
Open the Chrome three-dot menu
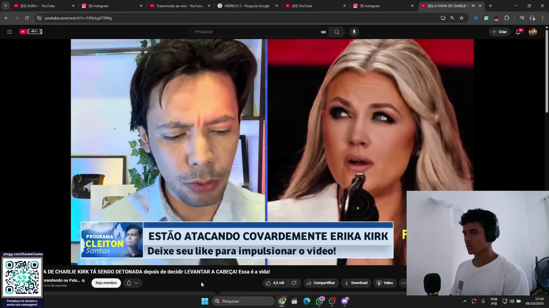pyautogui.click(x=543, y=18)
